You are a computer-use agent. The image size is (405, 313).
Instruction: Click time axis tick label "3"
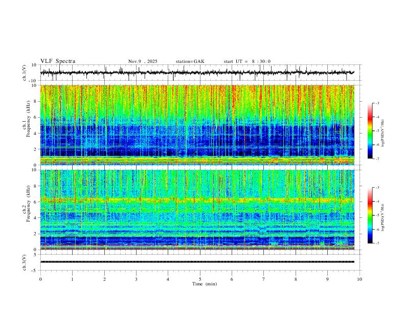tap(136, 279)
